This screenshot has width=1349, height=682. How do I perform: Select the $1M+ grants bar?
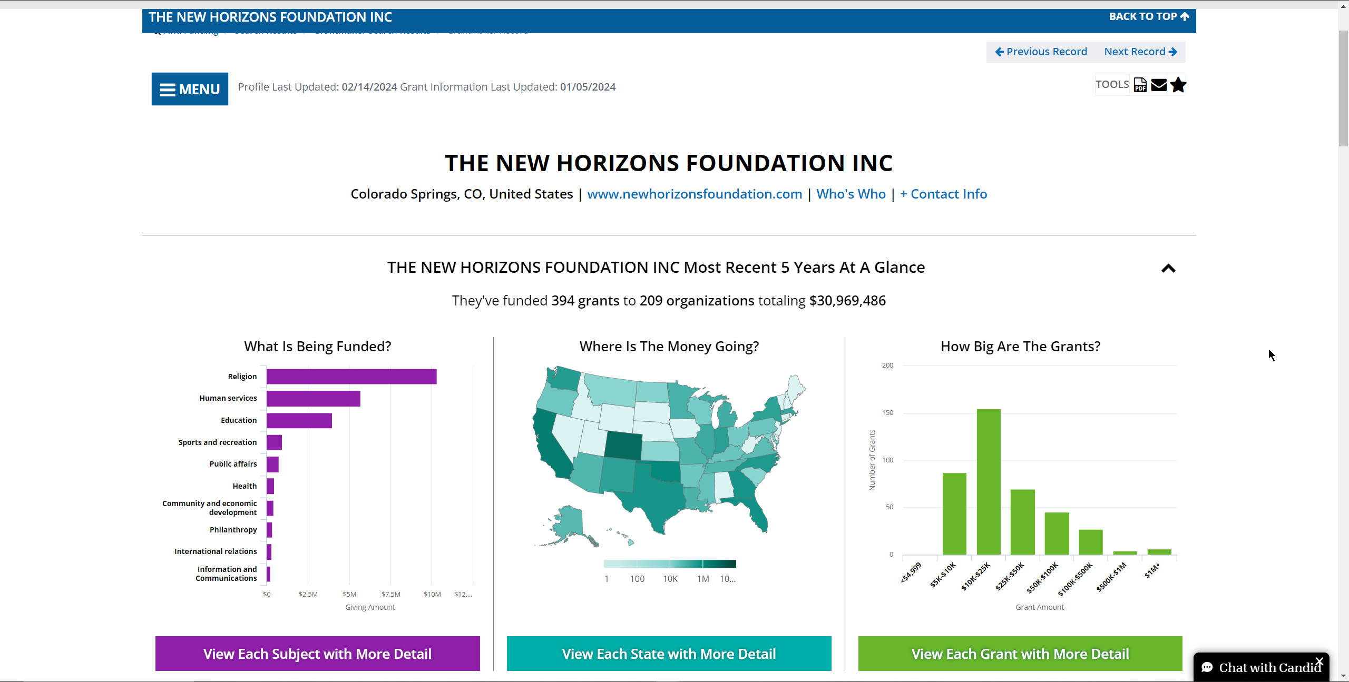click(1159, 552)
